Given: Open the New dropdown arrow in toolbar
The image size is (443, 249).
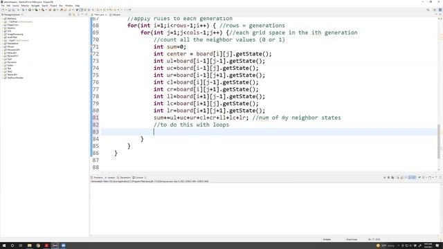Looking at the screenshot, I should [x=6, y=10].
